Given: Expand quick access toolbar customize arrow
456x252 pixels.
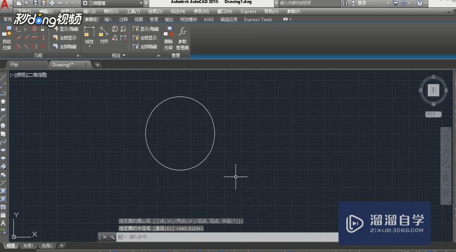Looking at the screenshot, I should [146, 3].
